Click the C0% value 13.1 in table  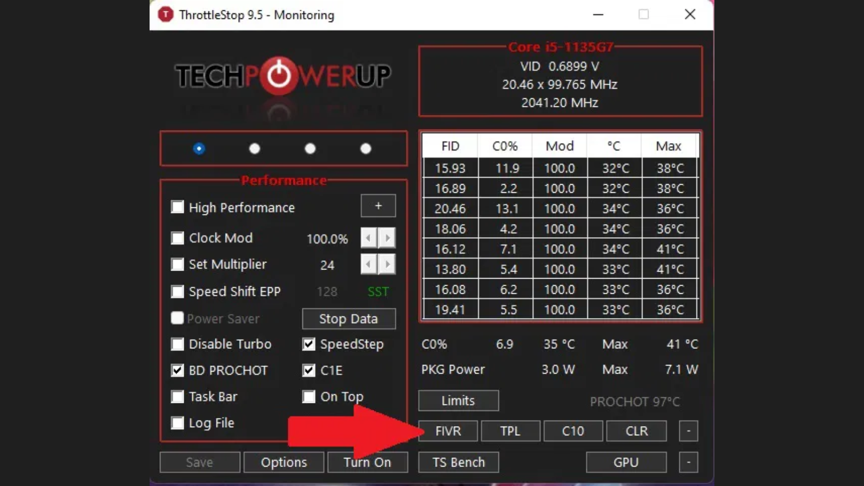pyautogui.click(x=507, y=208)
